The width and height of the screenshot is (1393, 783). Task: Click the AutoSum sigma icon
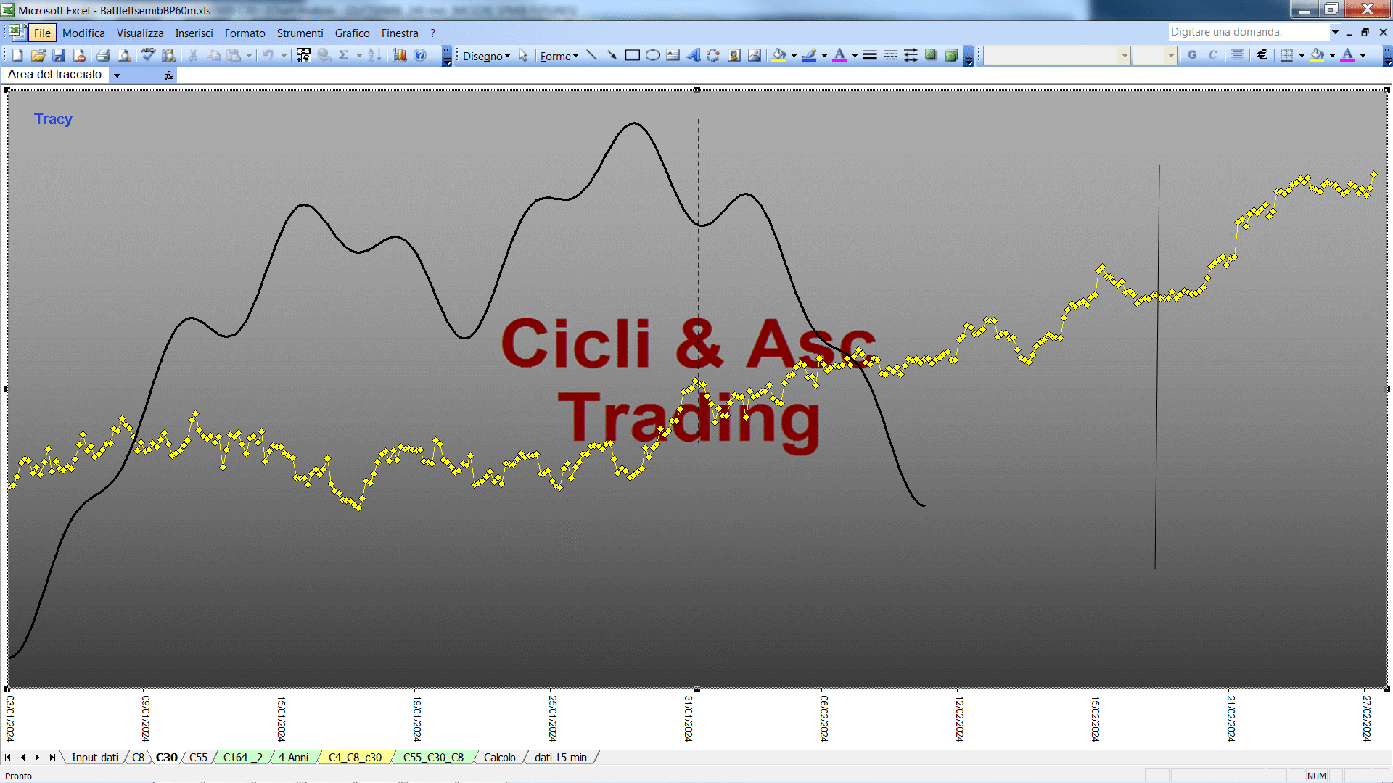click(x=343, y=55)
